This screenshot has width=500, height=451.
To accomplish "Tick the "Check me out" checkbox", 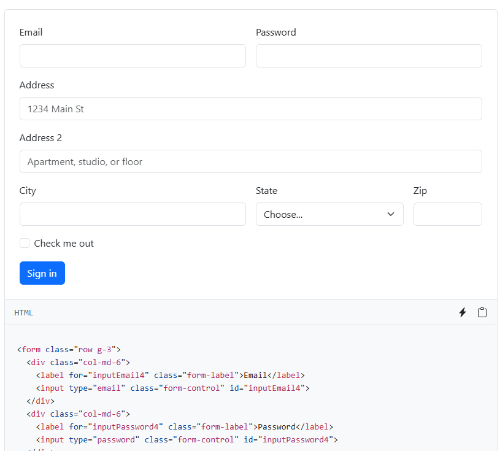I will pos(25,244).
